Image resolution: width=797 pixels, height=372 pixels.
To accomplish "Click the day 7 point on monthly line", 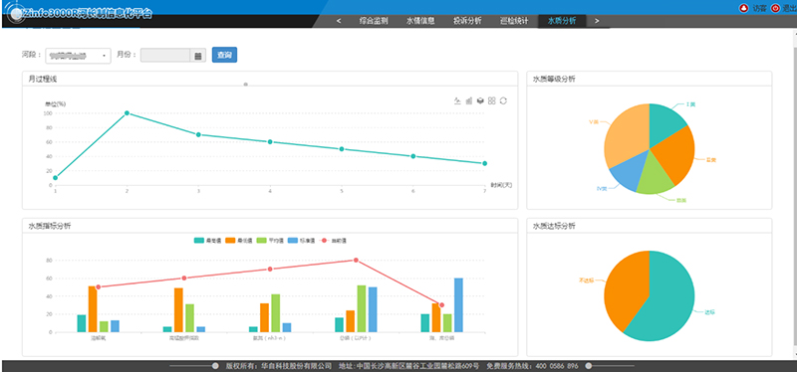I will [485, 163].
